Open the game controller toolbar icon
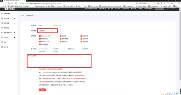Viewport: 181px width, 95px height. (x=158, y=3)
